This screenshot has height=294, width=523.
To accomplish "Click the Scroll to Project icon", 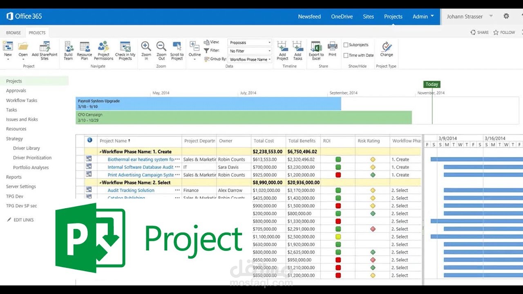I will coord(177,46).
